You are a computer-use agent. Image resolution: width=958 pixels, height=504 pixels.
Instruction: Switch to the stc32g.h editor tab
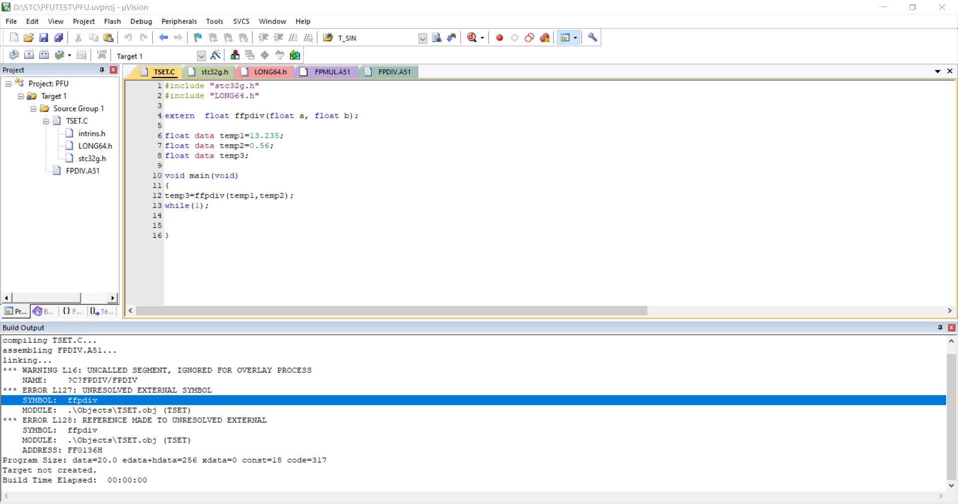pyautogui.click(x=209, y=72)
